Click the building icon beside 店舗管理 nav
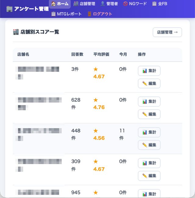 [x=76, y=4]
